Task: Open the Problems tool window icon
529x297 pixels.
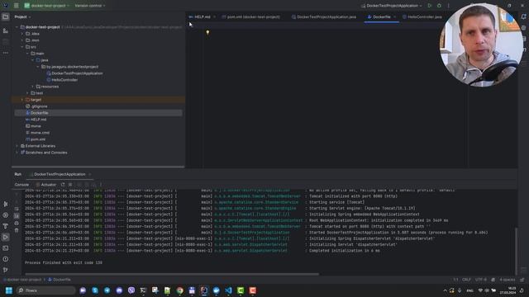Action: (x=6, y=259)
